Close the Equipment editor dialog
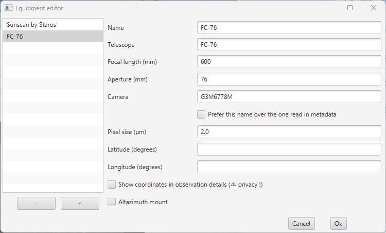 [x=374, y=8]
